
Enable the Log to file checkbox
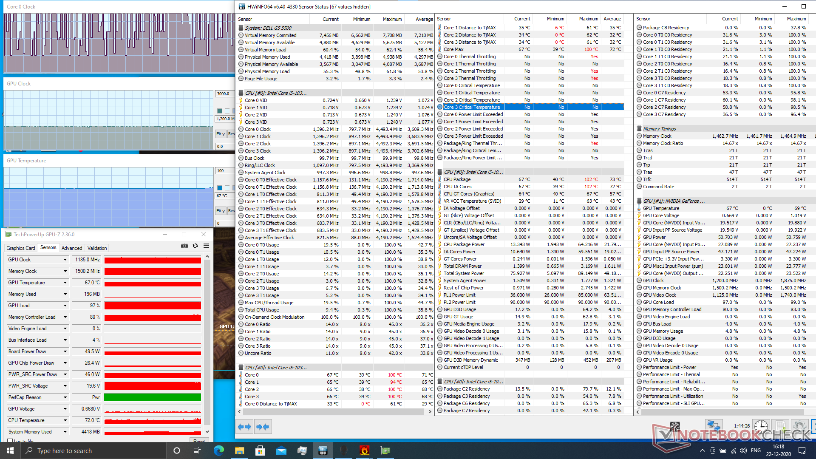tap(10, 442)
